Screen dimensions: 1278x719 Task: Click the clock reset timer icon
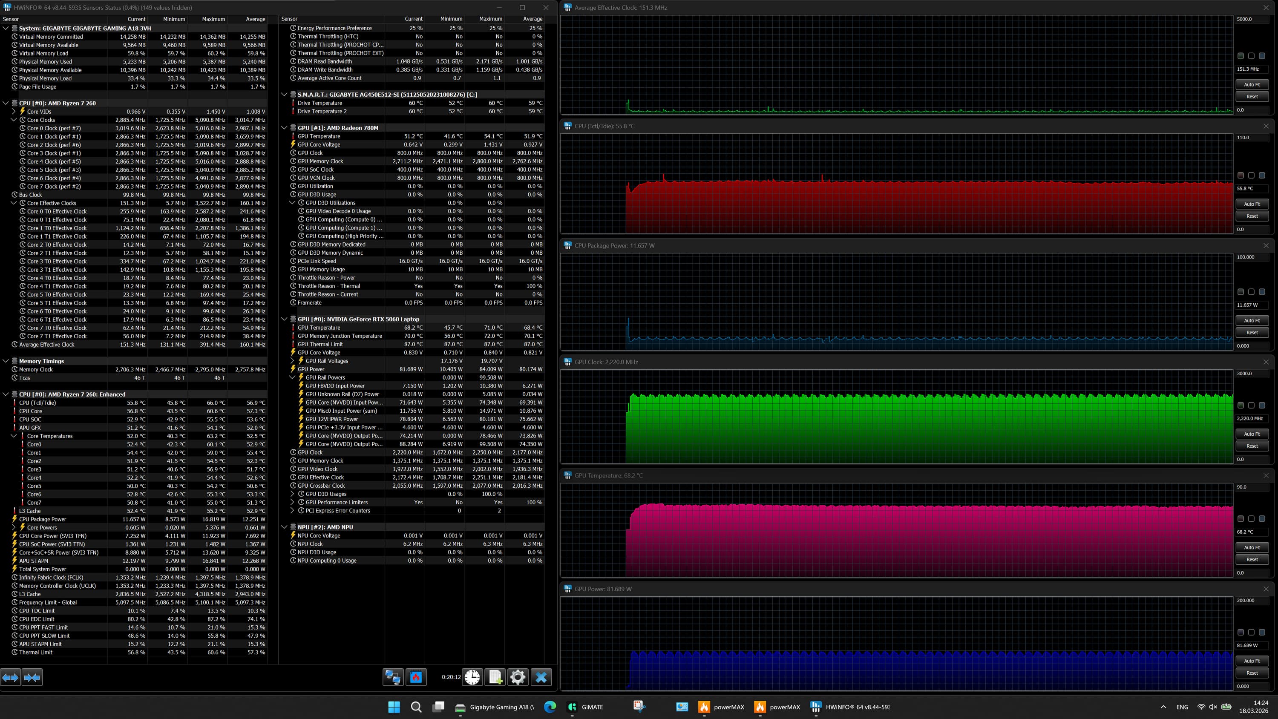pos(472,677)
